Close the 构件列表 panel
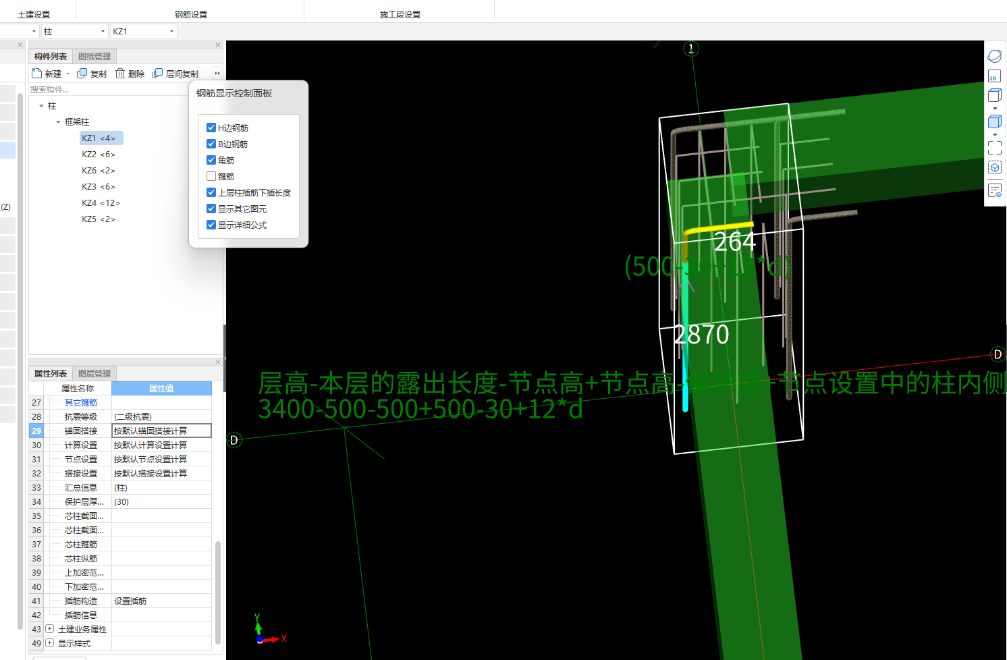The image size is (1007, 660). click(218, 45)
